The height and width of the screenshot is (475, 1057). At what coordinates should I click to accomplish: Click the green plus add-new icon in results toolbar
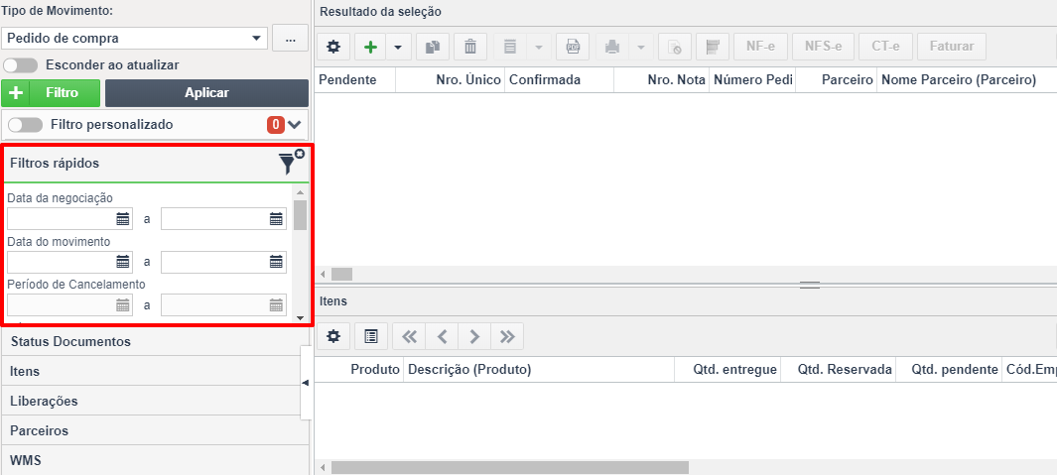click(370, 48)
